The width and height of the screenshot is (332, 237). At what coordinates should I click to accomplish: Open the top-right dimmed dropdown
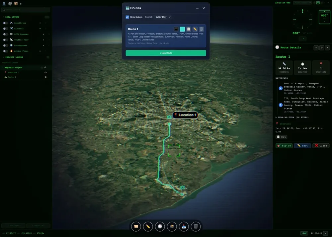coord(302,3)
